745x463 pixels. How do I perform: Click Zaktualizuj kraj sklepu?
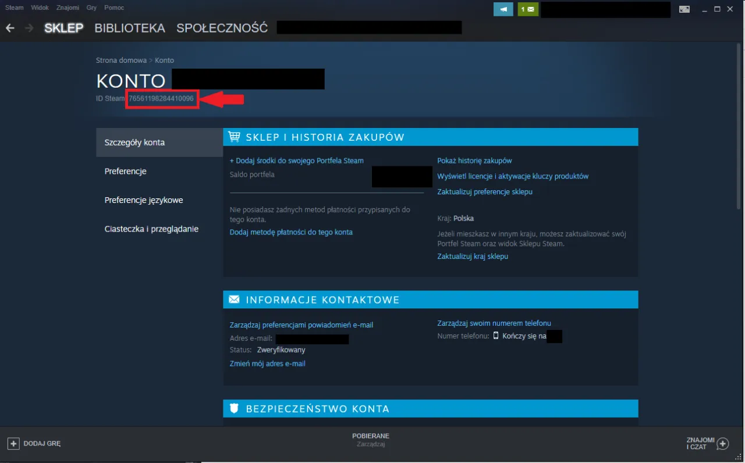(473, 256)
